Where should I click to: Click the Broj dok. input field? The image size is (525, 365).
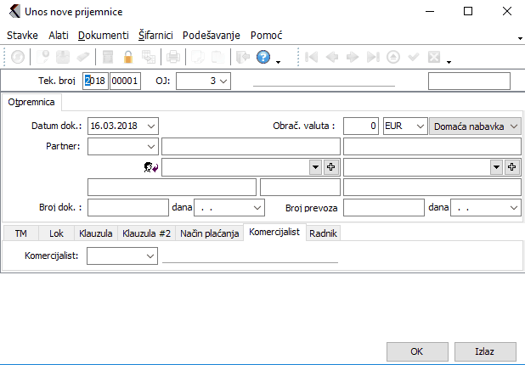(x=127, y=206)
